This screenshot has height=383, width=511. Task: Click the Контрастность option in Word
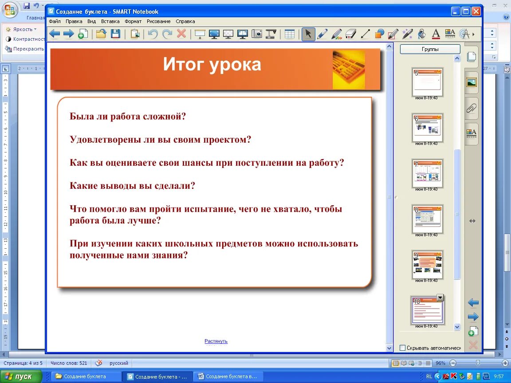pyautogui.click(x=25, y=39)
